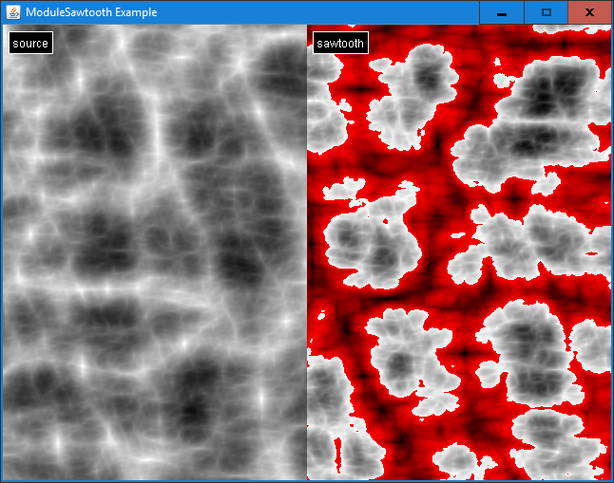Viewport: 614px width, 483px height.
Task: Click the bottom-left corner of the source image
Action: point(4,477)
